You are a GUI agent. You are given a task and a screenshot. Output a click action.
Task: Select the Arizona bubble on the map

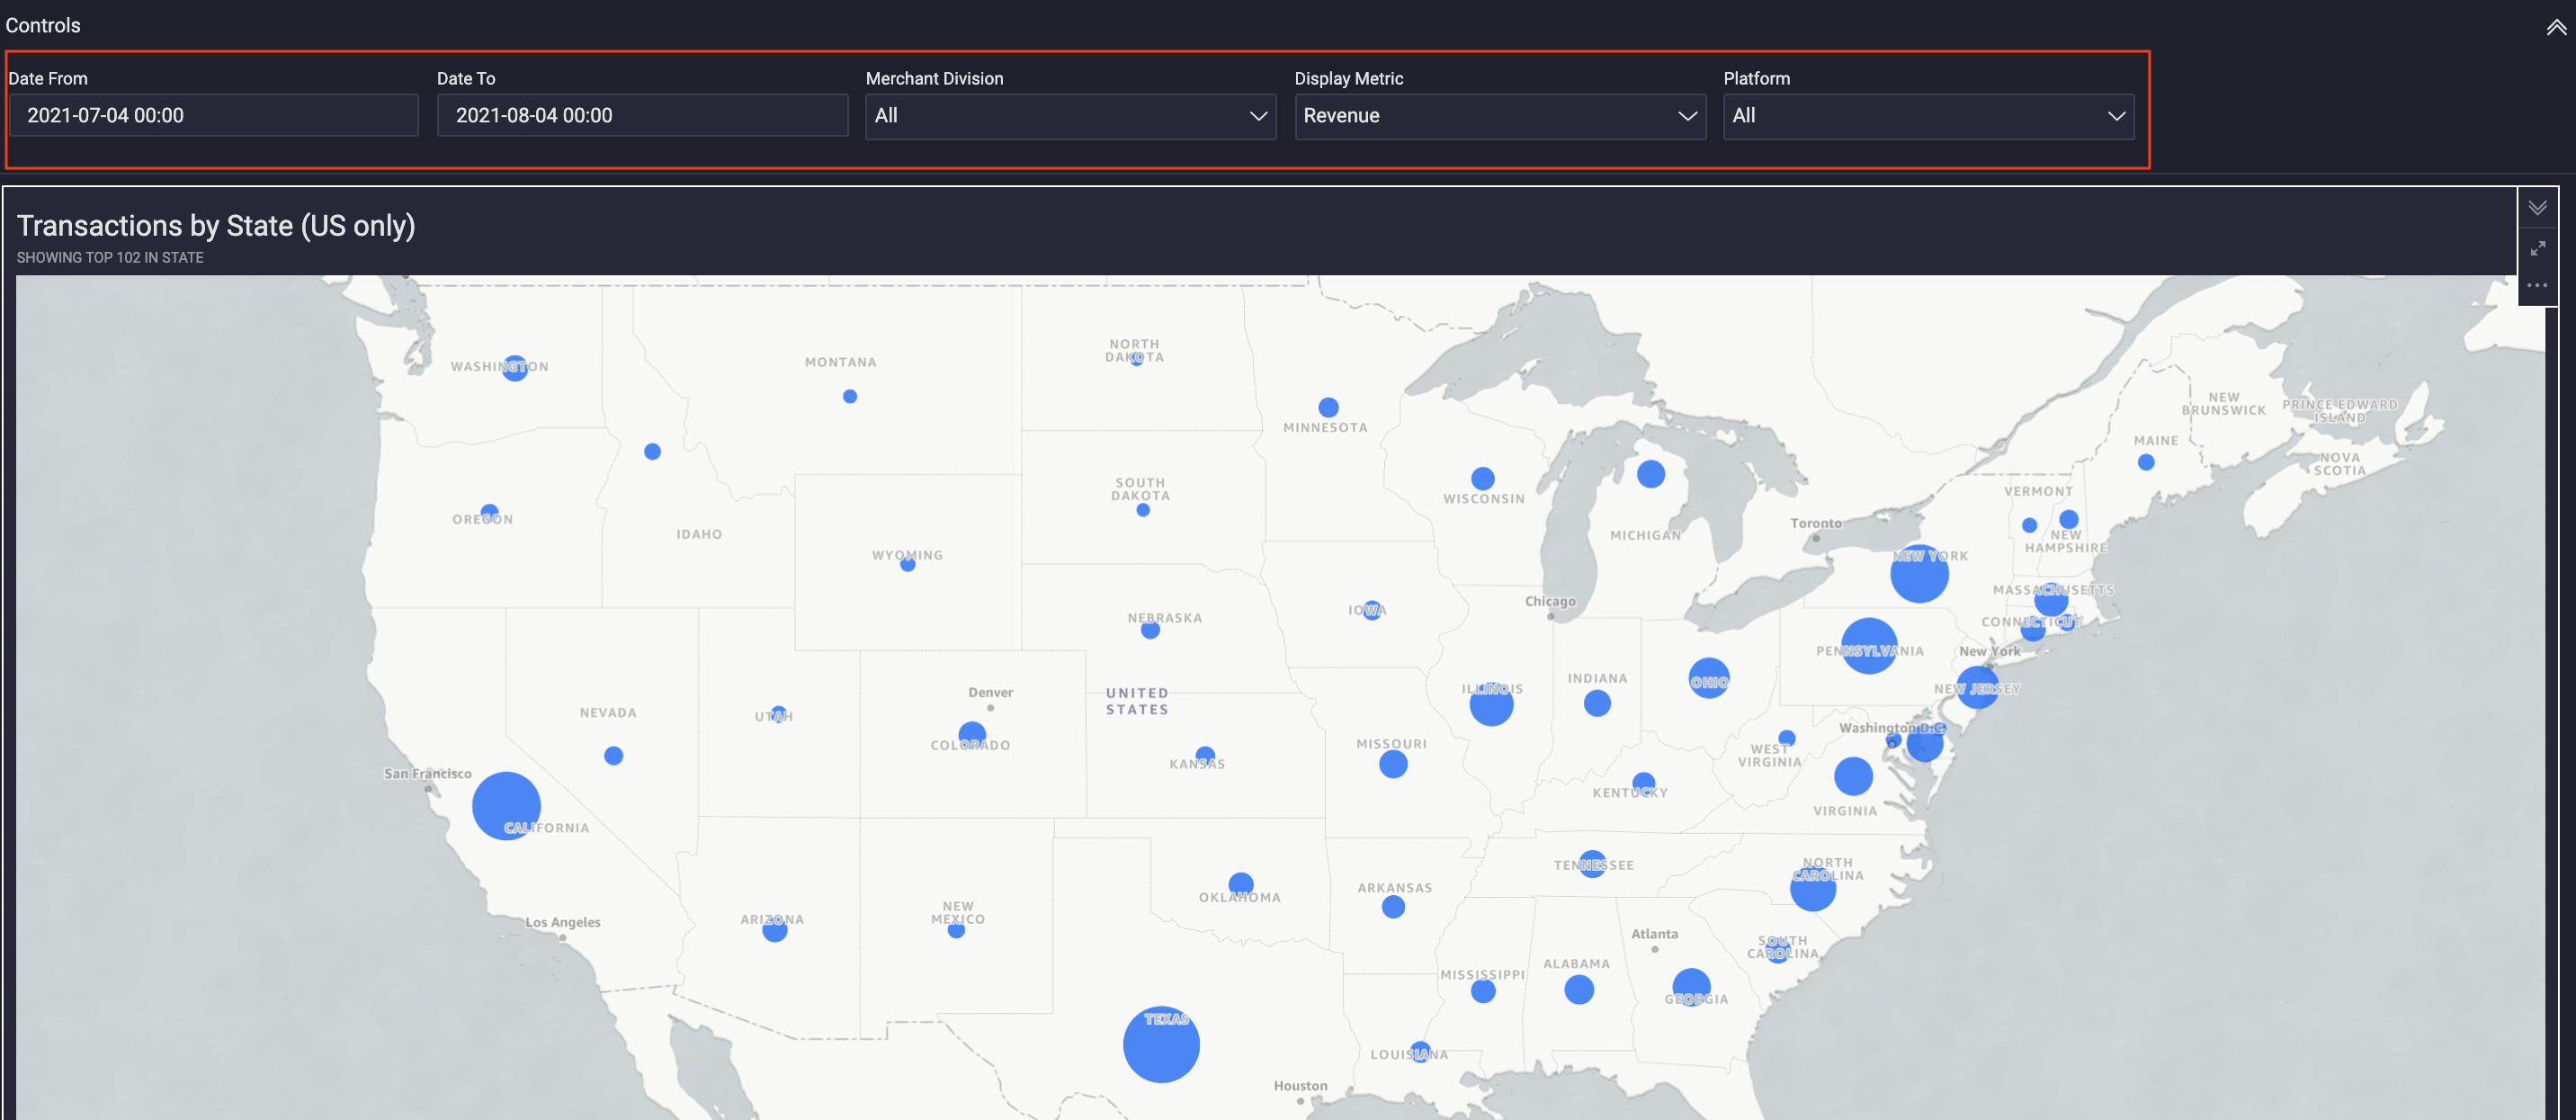pyautogui.click(x=775, y=930)
